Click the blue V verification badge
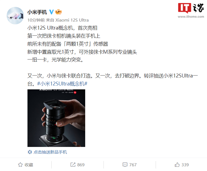 tap(52, 12)
